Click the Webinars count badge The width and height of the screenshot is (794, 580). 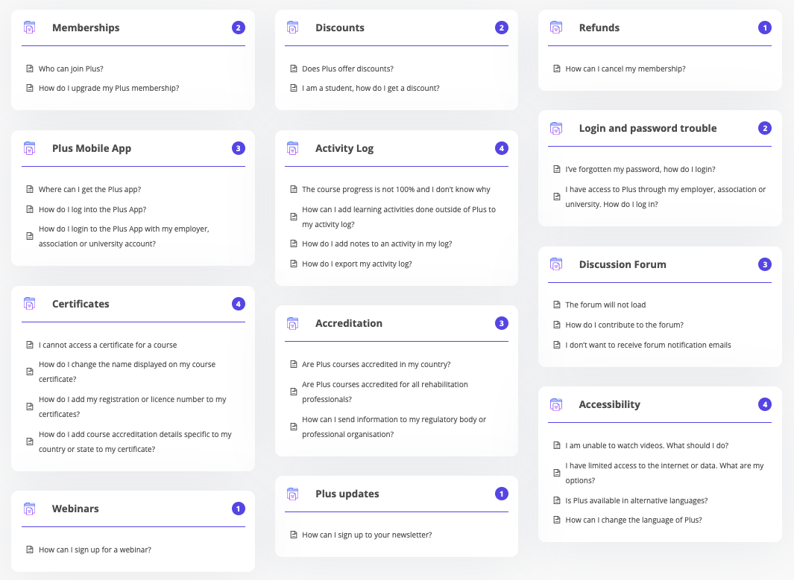239,509
